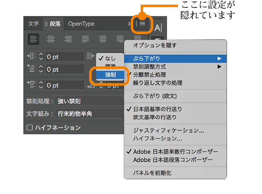The width and height of the screenshot is (262, 194).
Task: Click the left indent 0 pt field
Action: point(65,56)
